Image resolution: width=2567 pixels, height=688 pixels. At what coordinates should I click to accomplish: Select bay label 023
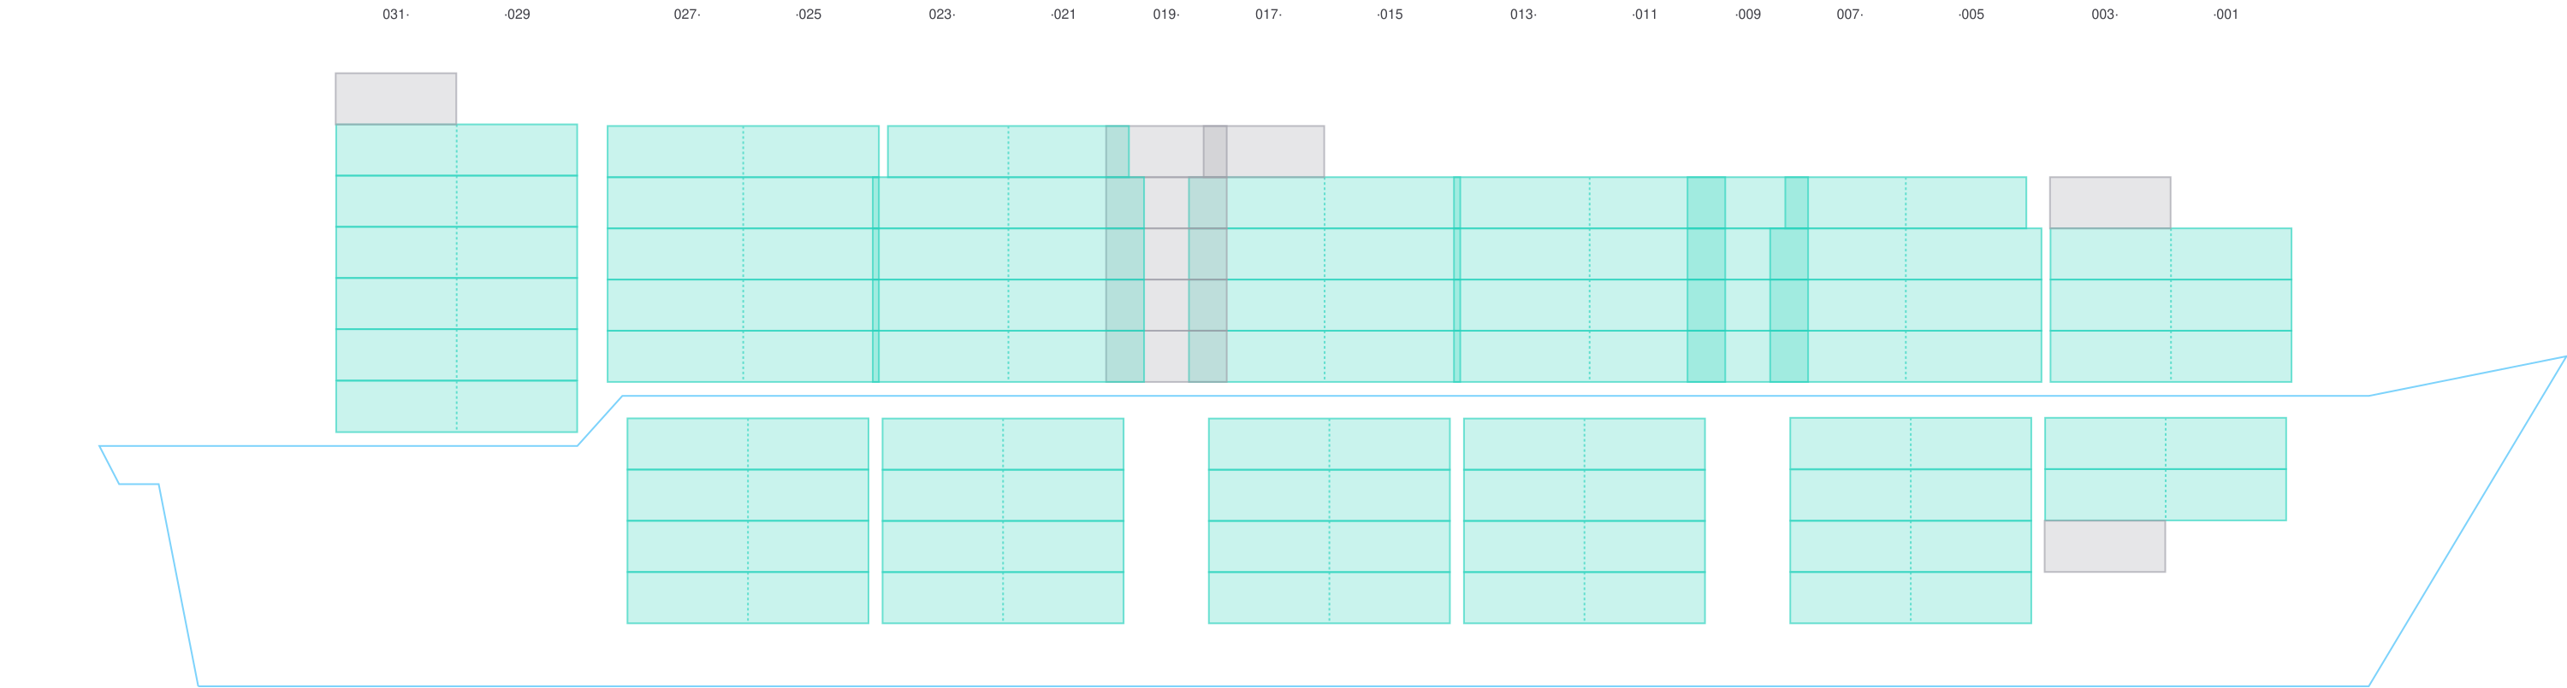click(x=942, y=15)
